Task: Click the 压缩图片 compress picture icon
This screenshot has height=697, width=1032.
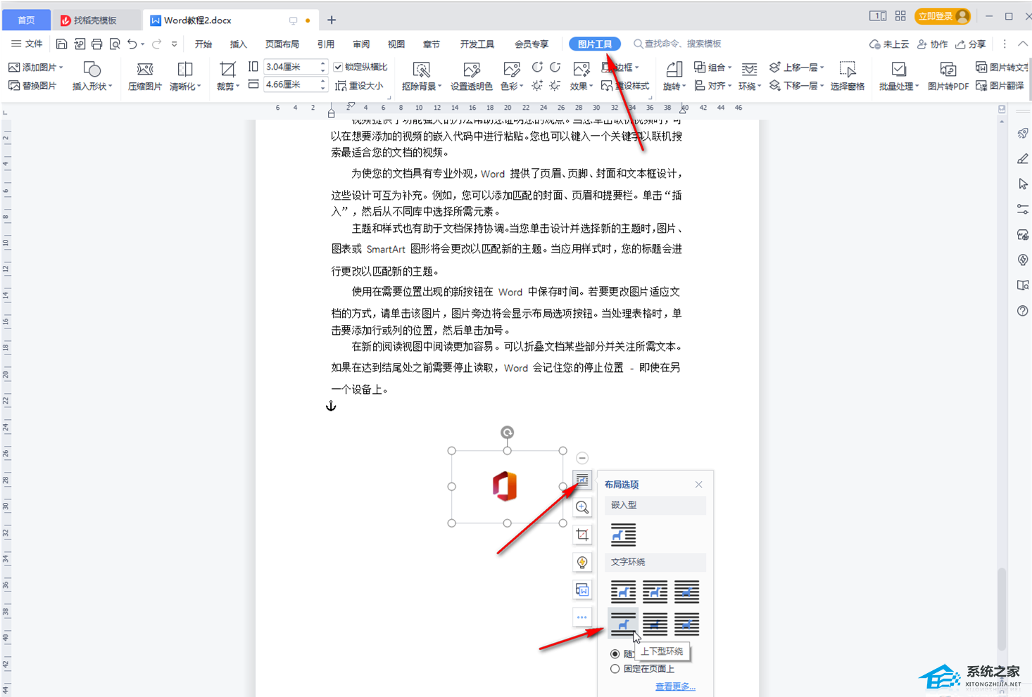Action: pos(144,70)
